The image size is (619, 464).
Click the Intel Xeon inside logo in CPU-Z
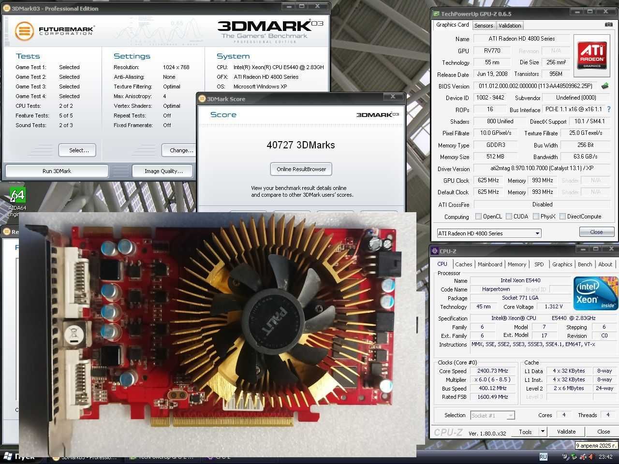click(x=595, y=294)
